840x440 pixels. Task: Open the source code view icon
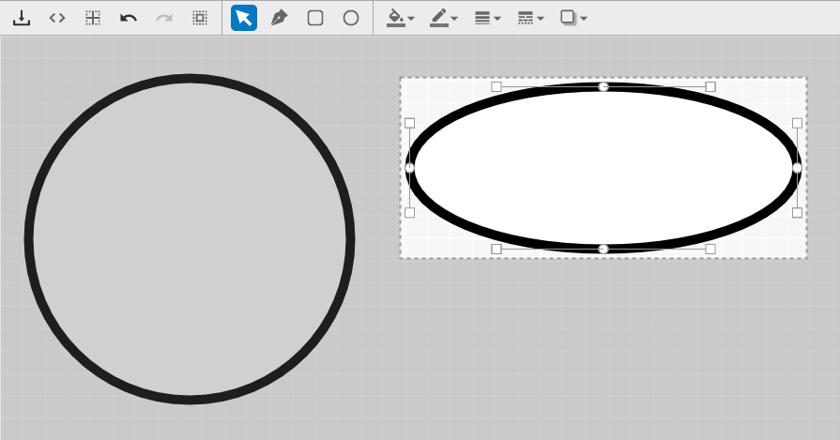coord(57,18)
